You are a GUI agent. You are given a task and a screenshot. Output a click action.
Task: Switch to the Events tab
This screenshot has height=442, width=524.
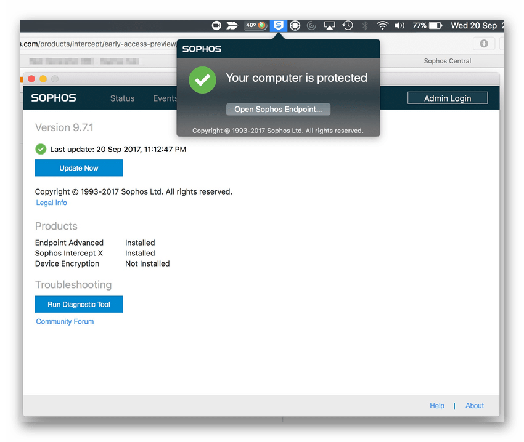point(165,98)
